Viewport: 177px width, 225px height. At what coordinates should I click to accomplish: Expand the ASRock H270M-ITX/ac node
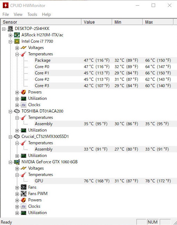10,35
